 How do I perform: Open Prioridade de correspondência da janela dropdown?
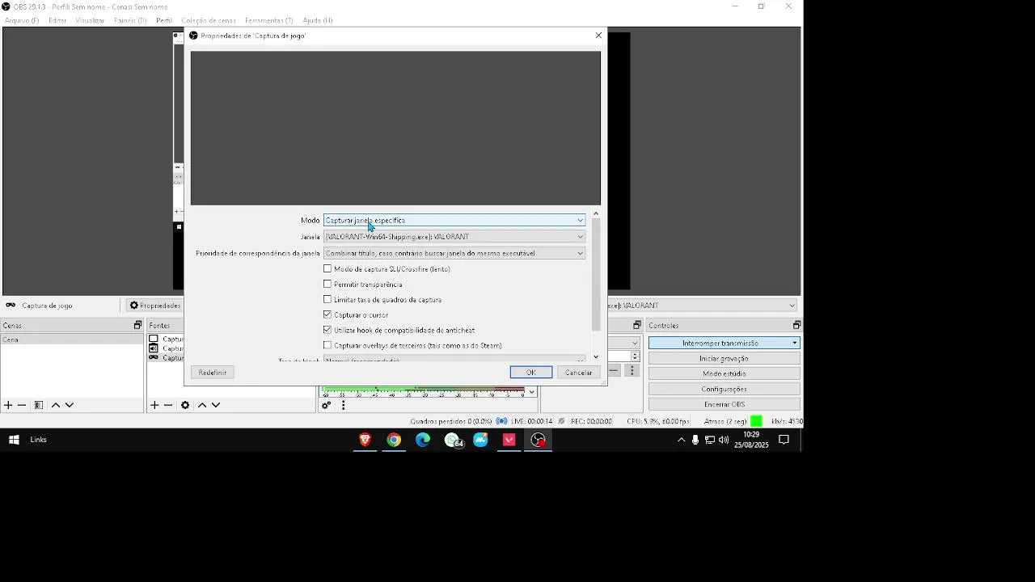pos(454,253)
